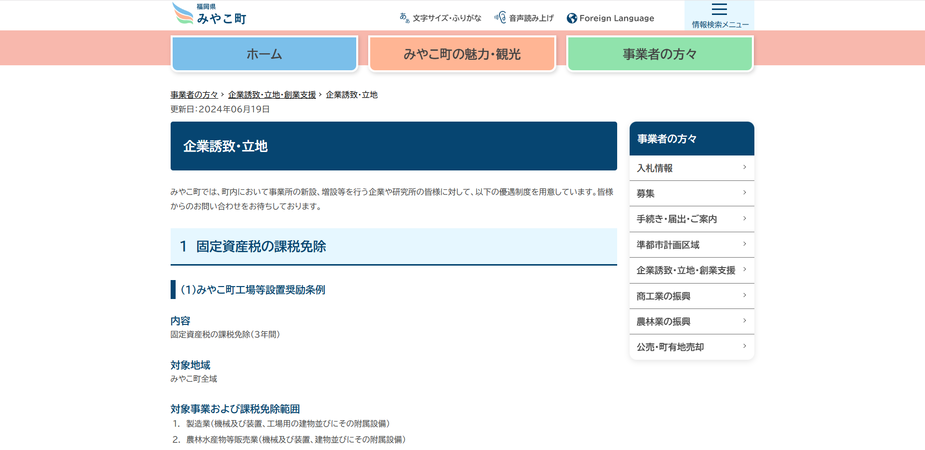Image resolution: width=925 pixels, height=450 pixels.
Task: Open 公売・町有地売却 in the sidebar
Action: point(692,347)
